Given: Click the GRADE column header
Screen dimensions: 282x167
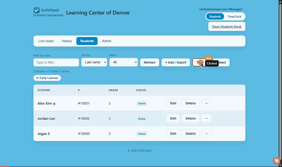Looking at the screenshot, I should click(113, 90).
